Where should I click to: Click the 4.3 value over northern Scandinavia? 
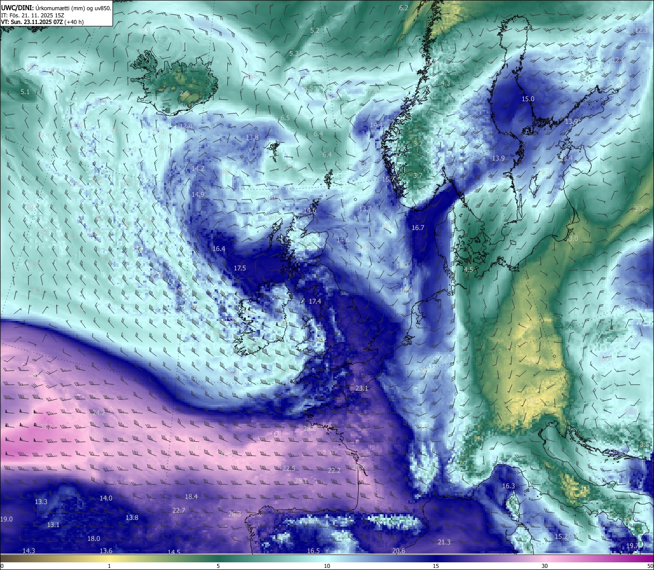point(446,83)
